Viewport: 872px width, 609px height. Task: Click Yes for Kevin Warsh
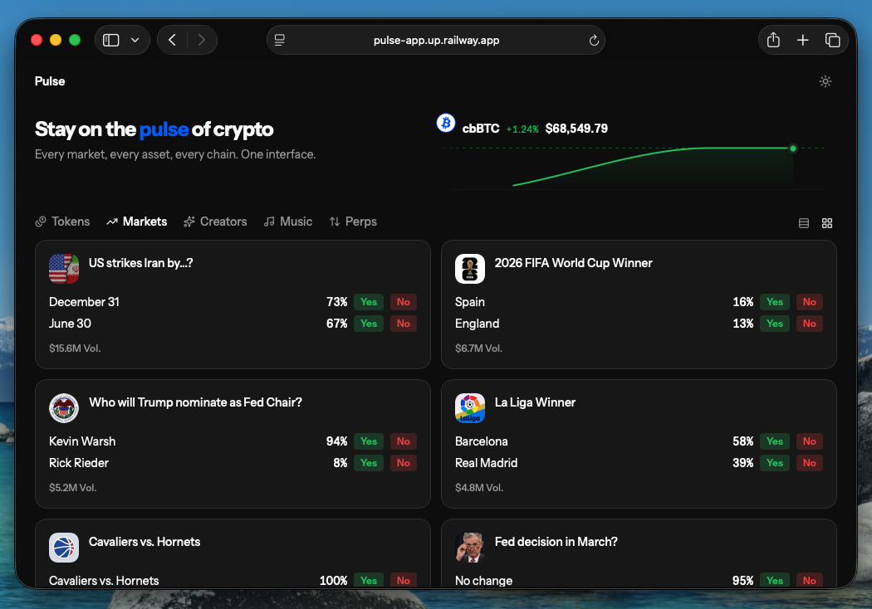click(368, 441)
